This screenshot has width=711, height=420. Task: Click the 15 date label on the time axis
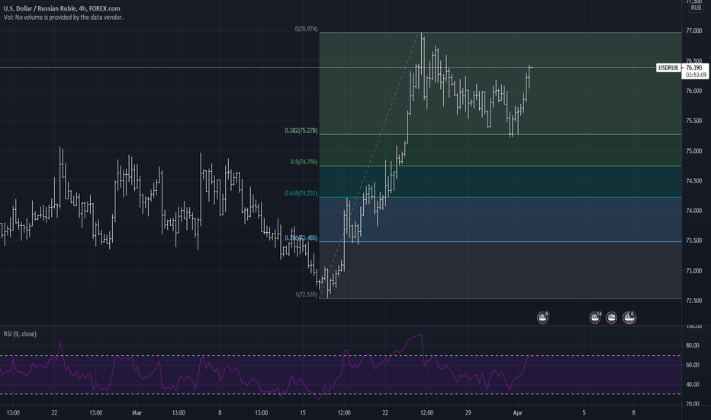[302, 412]
